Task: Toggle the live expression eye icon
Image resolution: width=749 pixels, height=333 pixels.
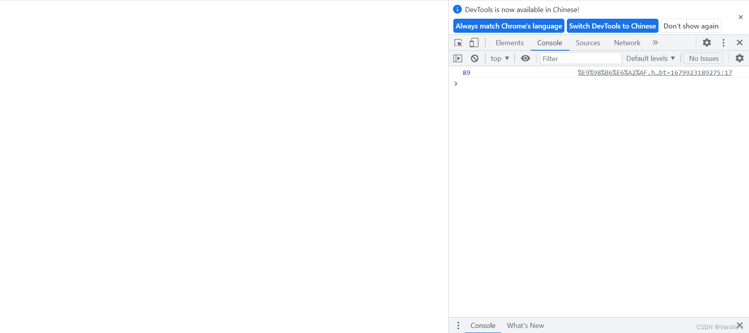Action: (525, 58)
